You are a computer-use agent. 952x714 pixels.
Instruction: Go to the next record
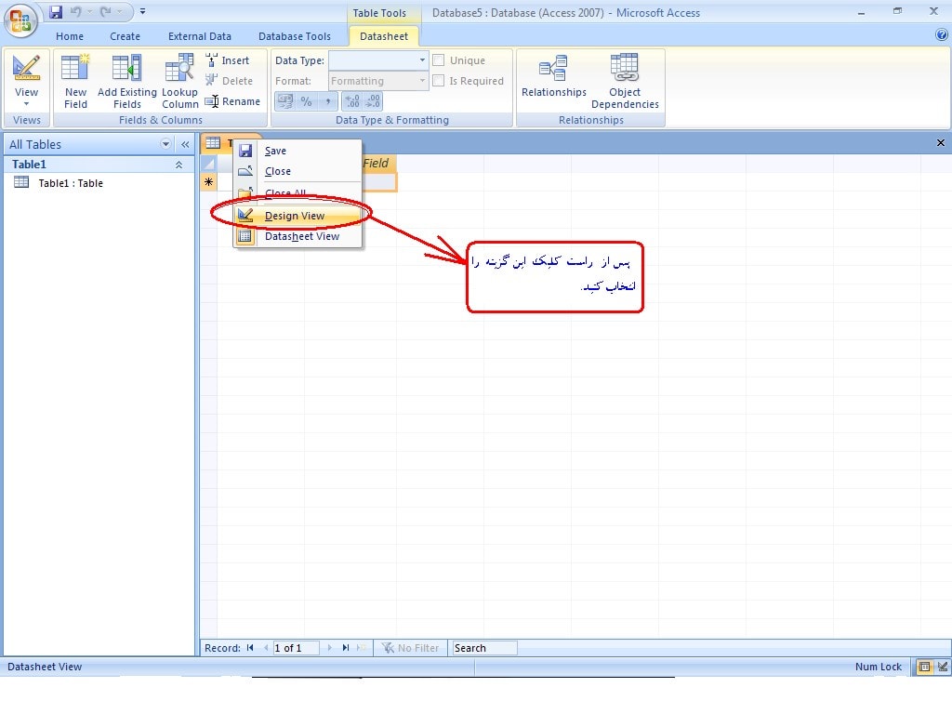330,648
